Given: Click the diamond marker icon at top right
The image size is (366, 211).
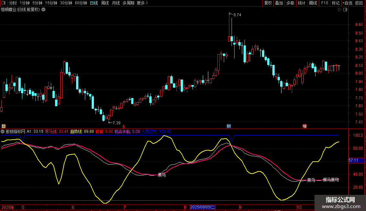Looking at the screenshot, I should coord(339,10).
